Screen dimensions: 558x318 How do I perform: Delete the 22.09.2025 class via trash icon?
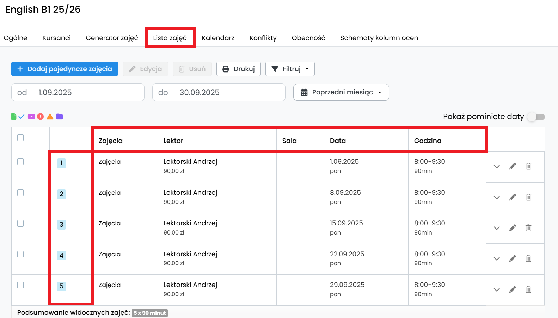[528, 258]
